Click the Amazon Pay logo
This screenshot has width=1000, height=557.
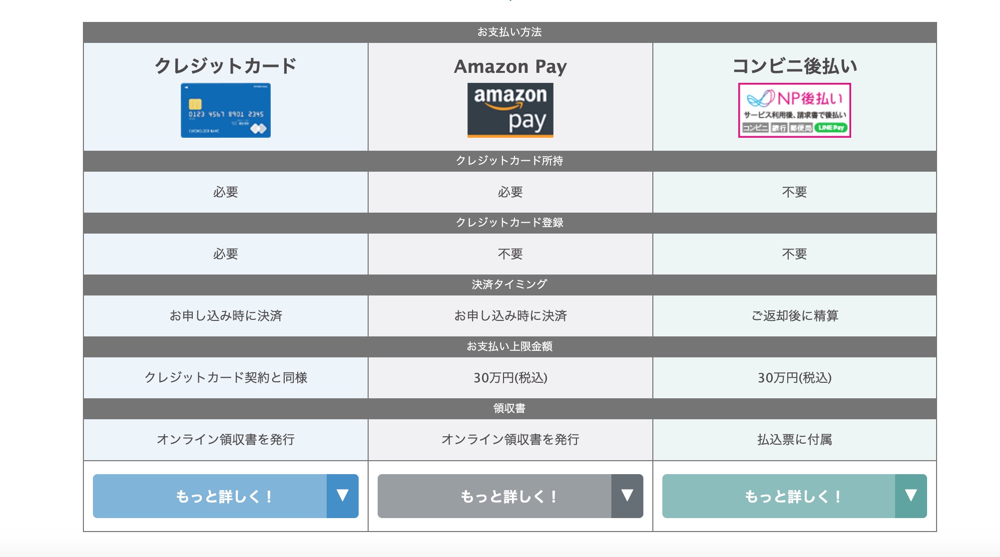point(510,110)
